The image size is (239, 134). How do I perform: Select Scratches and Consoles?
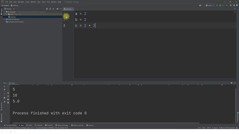[15, 22]
